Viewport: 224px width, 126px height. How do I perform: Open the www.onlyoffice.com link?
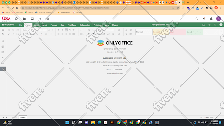(x=115, y=73)
